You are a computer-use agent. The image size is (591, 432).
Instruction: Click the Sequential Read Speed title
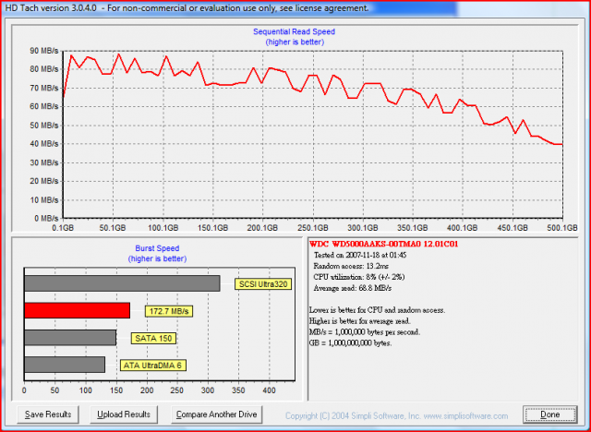(294, 31)
